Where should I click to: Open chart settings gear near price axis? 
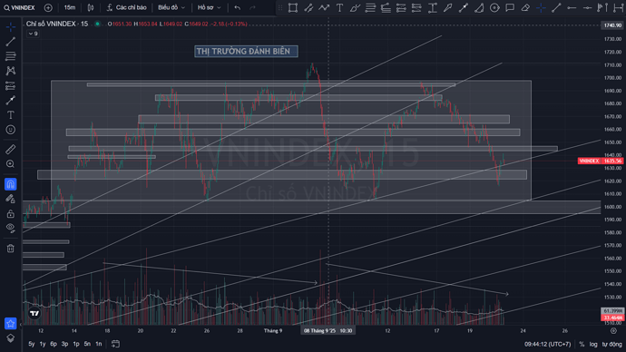click(613, 331)
